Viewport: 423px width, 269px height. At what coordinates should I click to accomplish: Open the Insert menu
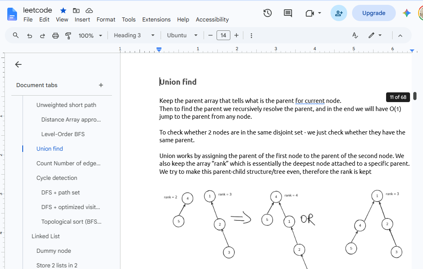tap(82, 19)
